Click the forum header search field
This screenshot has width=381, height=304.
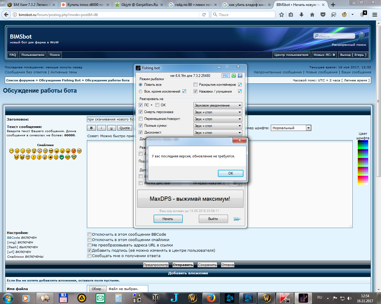point(335,36)
